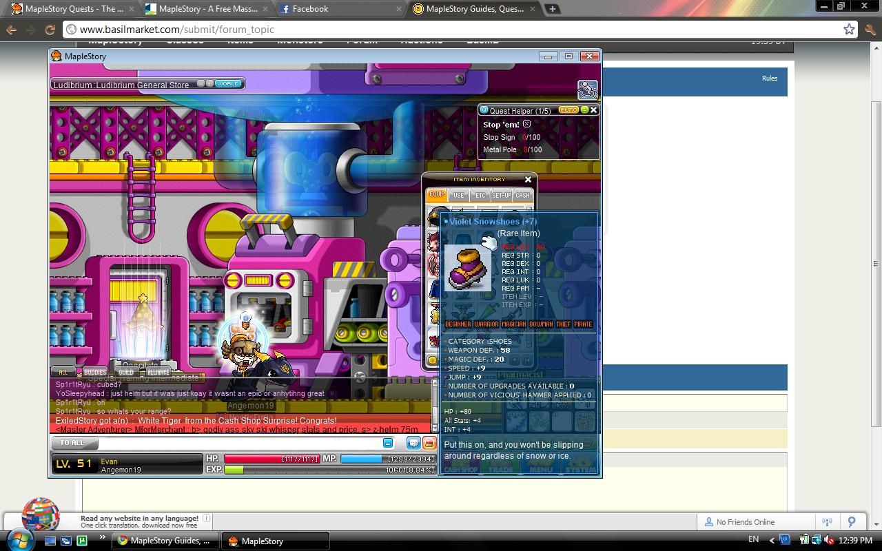Click the green EXP bar
882x551 pixels.
[x=329, y=470]
